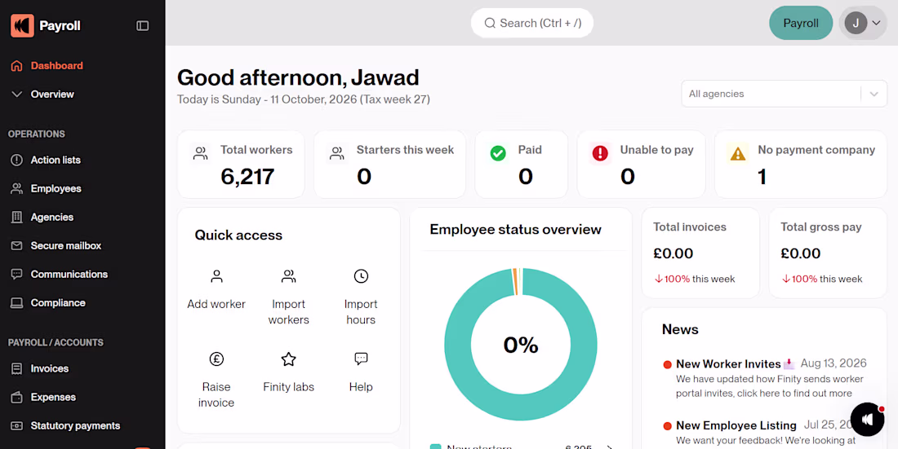
Task: Open Compliance from sidebar
Action: [x=58, y=303]
